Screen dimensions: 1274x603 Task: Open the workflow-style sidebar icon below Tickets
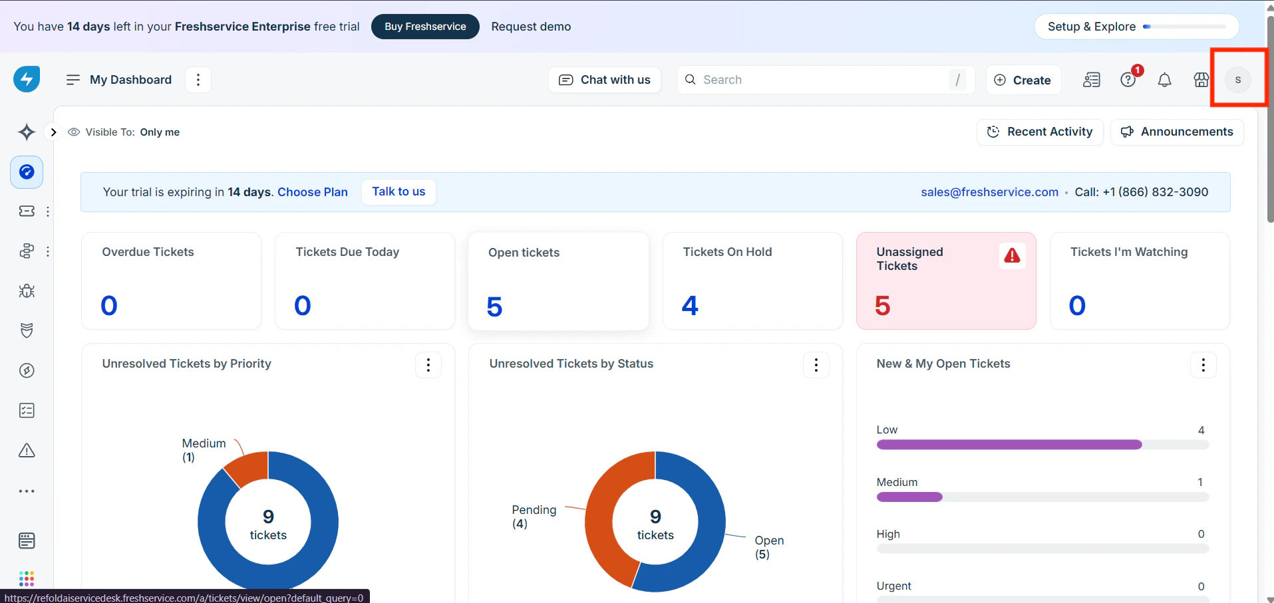tap(27, 251)
